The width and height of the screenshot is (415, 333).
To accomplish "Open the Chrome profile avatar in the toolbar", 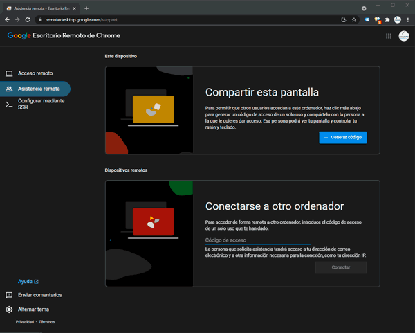I will tap(398, 19).
